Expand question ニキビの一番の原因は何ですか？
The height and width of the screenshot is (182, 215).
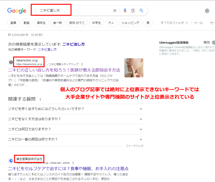pos(76,139)
